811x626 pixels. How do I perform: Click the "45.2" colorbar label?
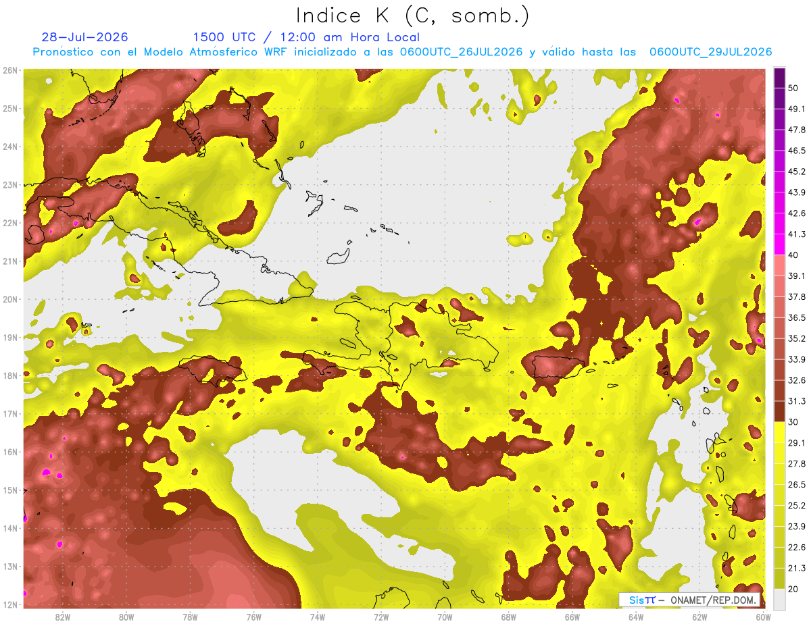tap(796, 172)
